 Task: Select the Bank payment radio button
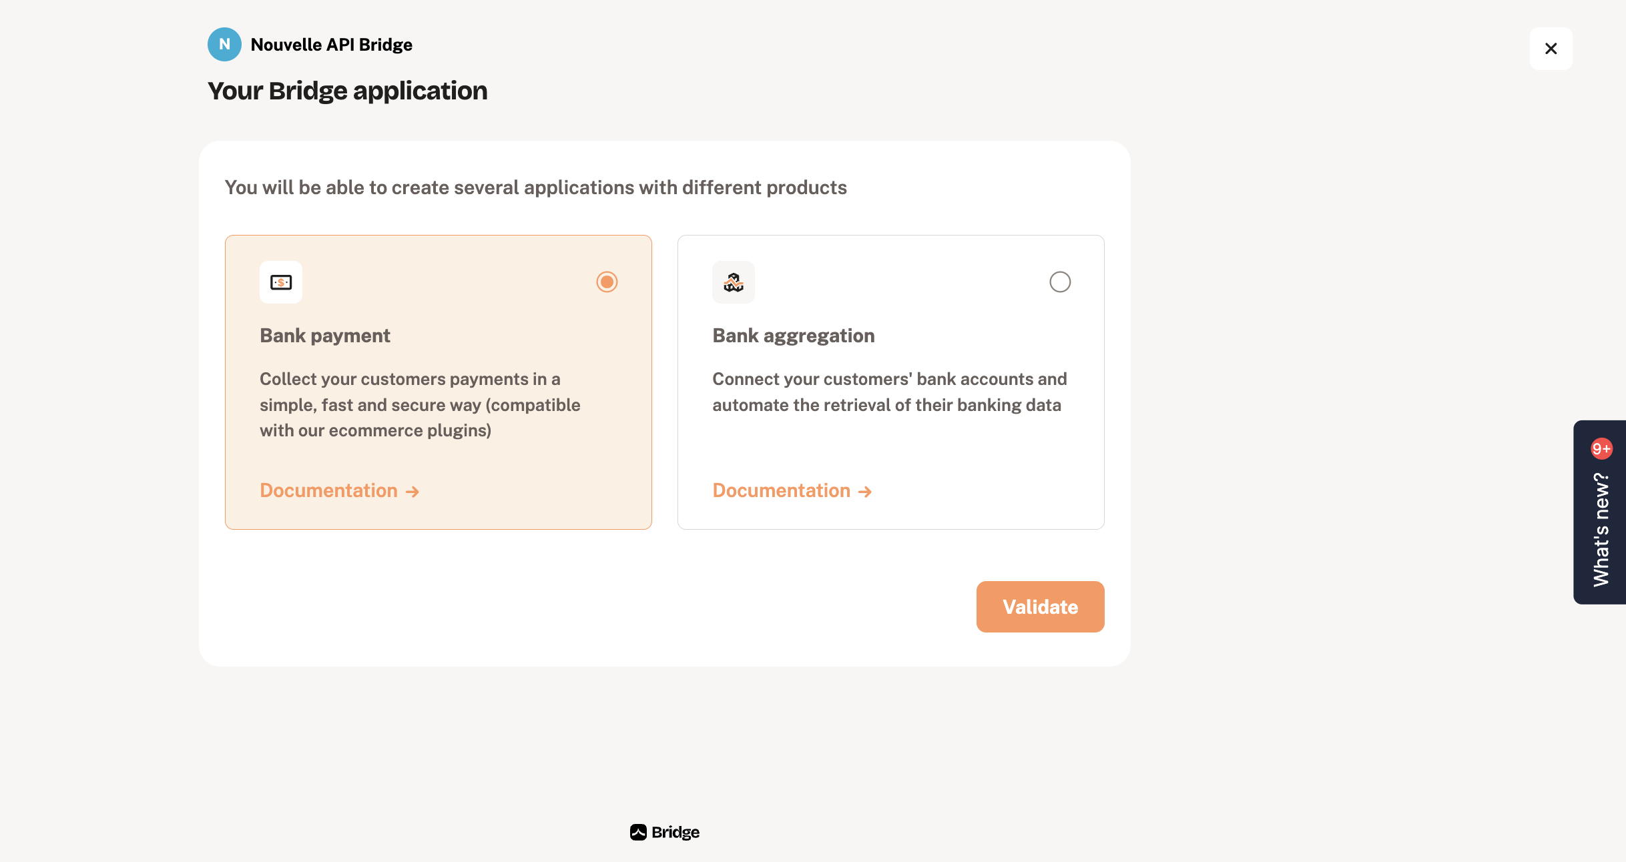click(x=607, y=282)
